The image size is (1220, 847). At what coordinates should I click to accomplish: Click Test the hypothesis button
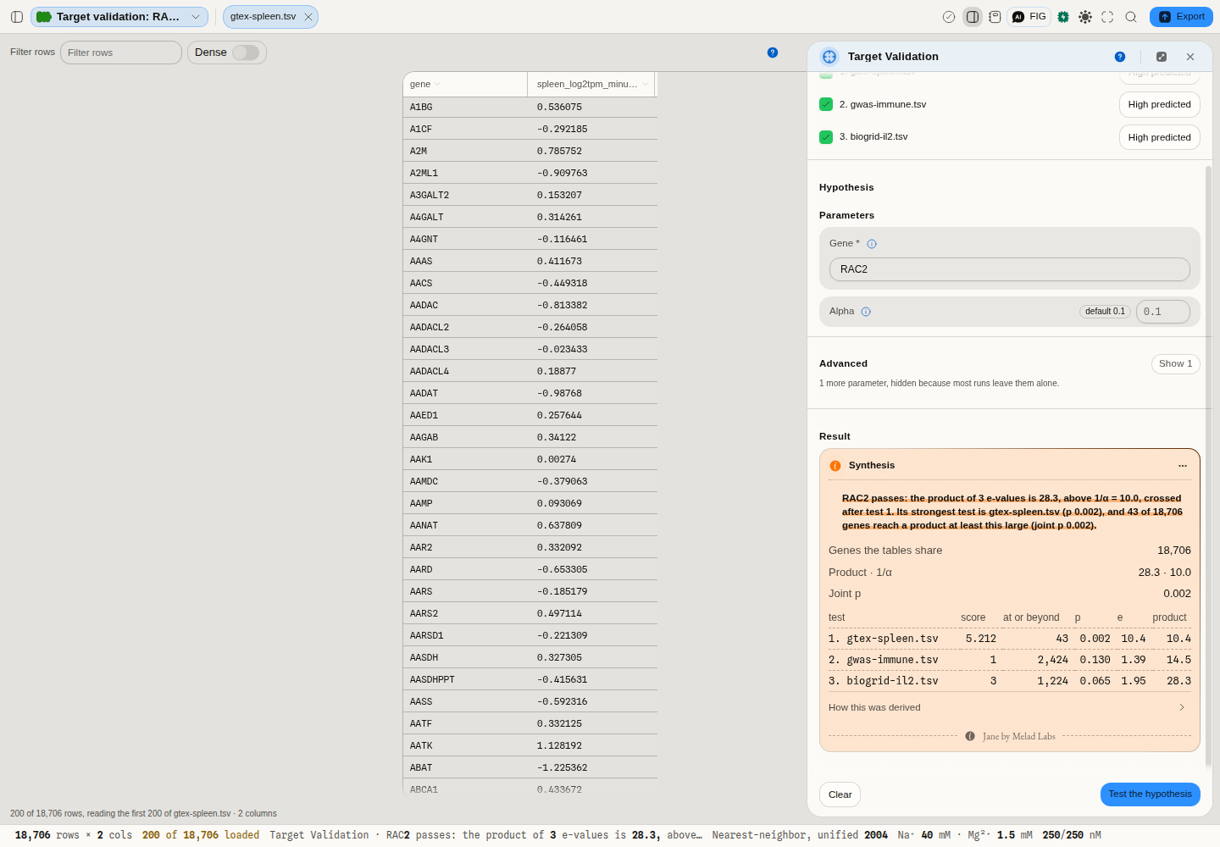(x=1151, y=794)
